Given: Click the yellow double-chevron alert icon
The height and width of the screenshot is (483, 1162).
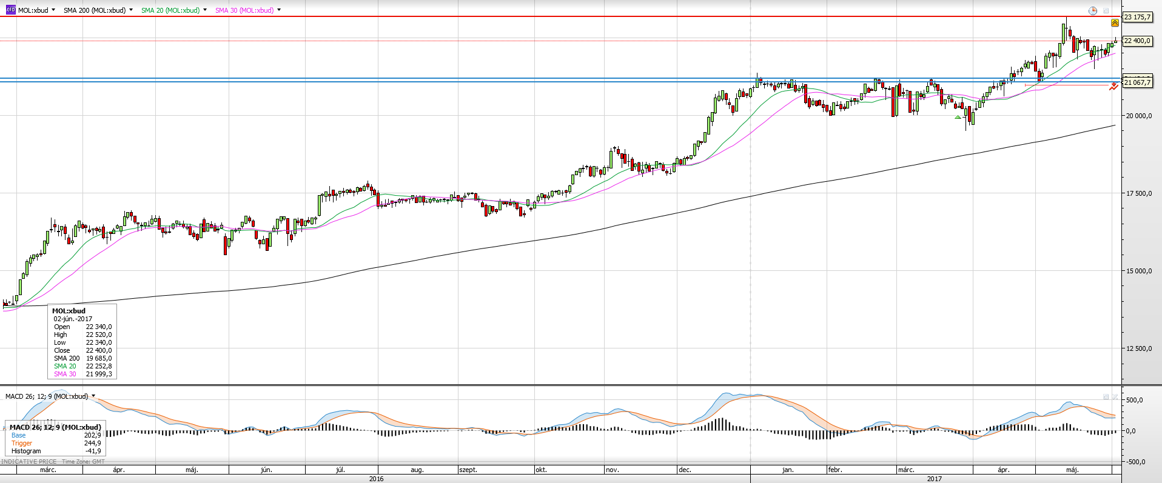Looking at the screenshot, I should [1115, 23].
